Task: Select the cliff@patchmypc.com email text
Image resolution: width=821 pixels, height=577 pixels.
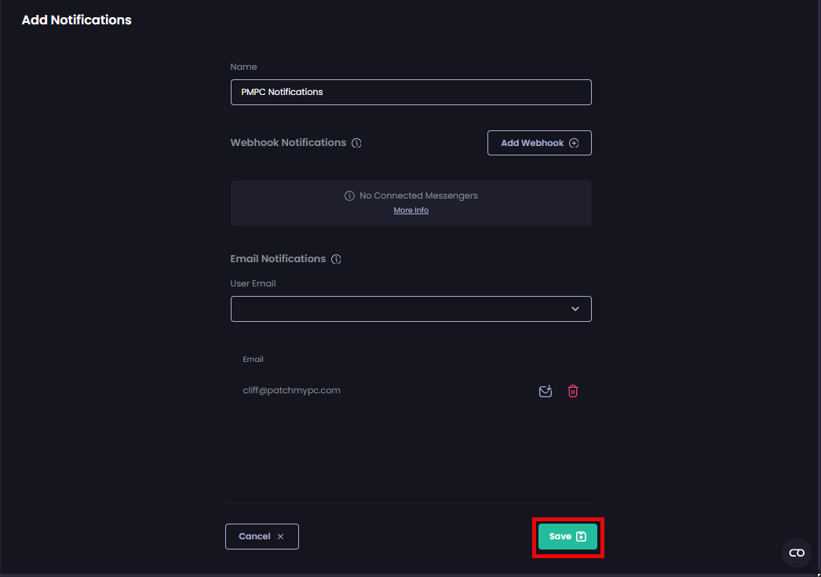Action: 291,390
